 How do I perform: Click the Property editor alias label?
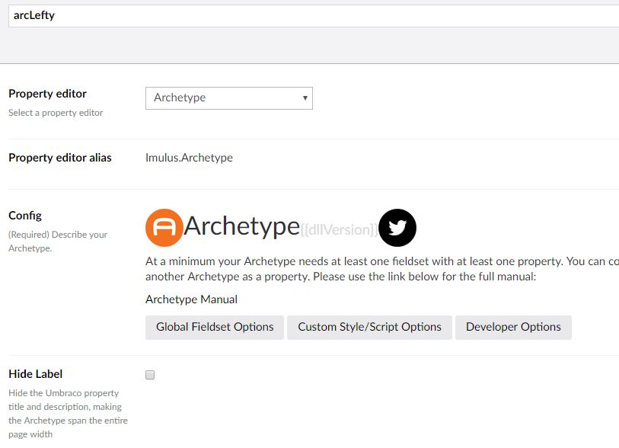(59, 158)
